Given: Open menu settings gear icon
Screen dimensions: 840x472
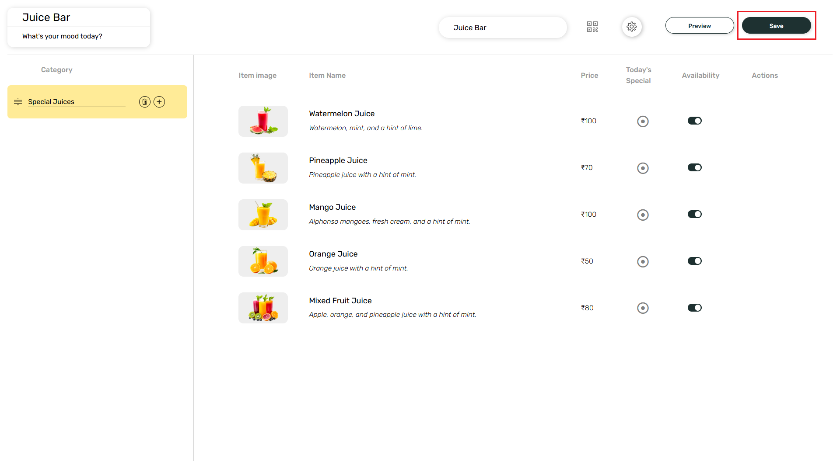Looking at the screenshot, I should [x=631, y=27].
